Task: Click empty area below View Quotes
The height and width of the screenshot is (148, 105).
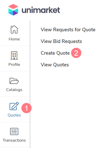Action: pos(67,104)
